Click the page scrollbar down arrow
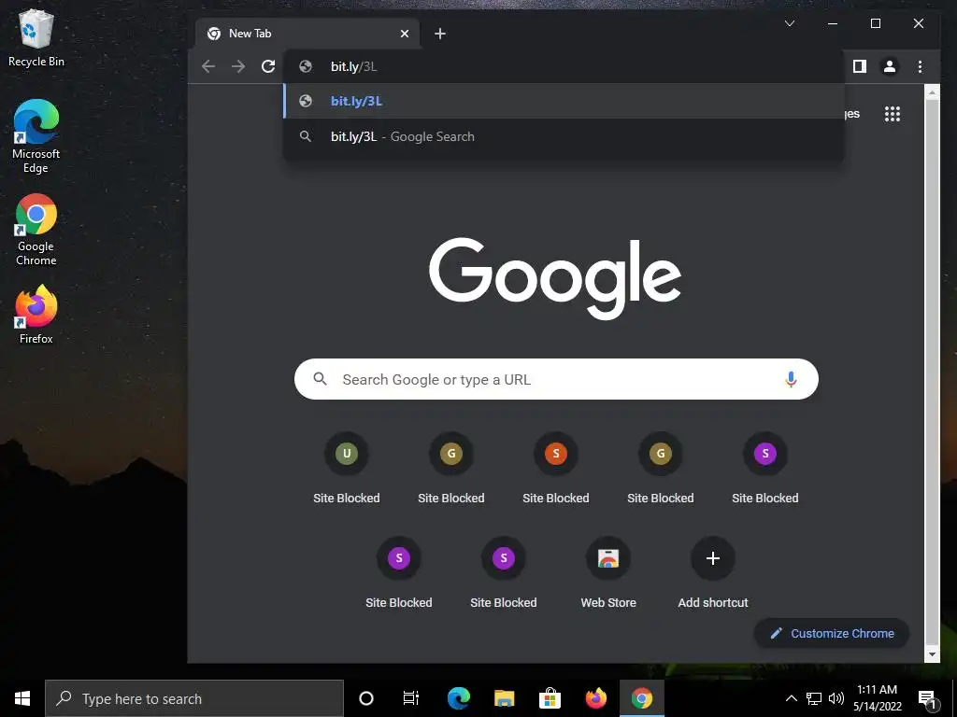 click(x=932, y=654)
